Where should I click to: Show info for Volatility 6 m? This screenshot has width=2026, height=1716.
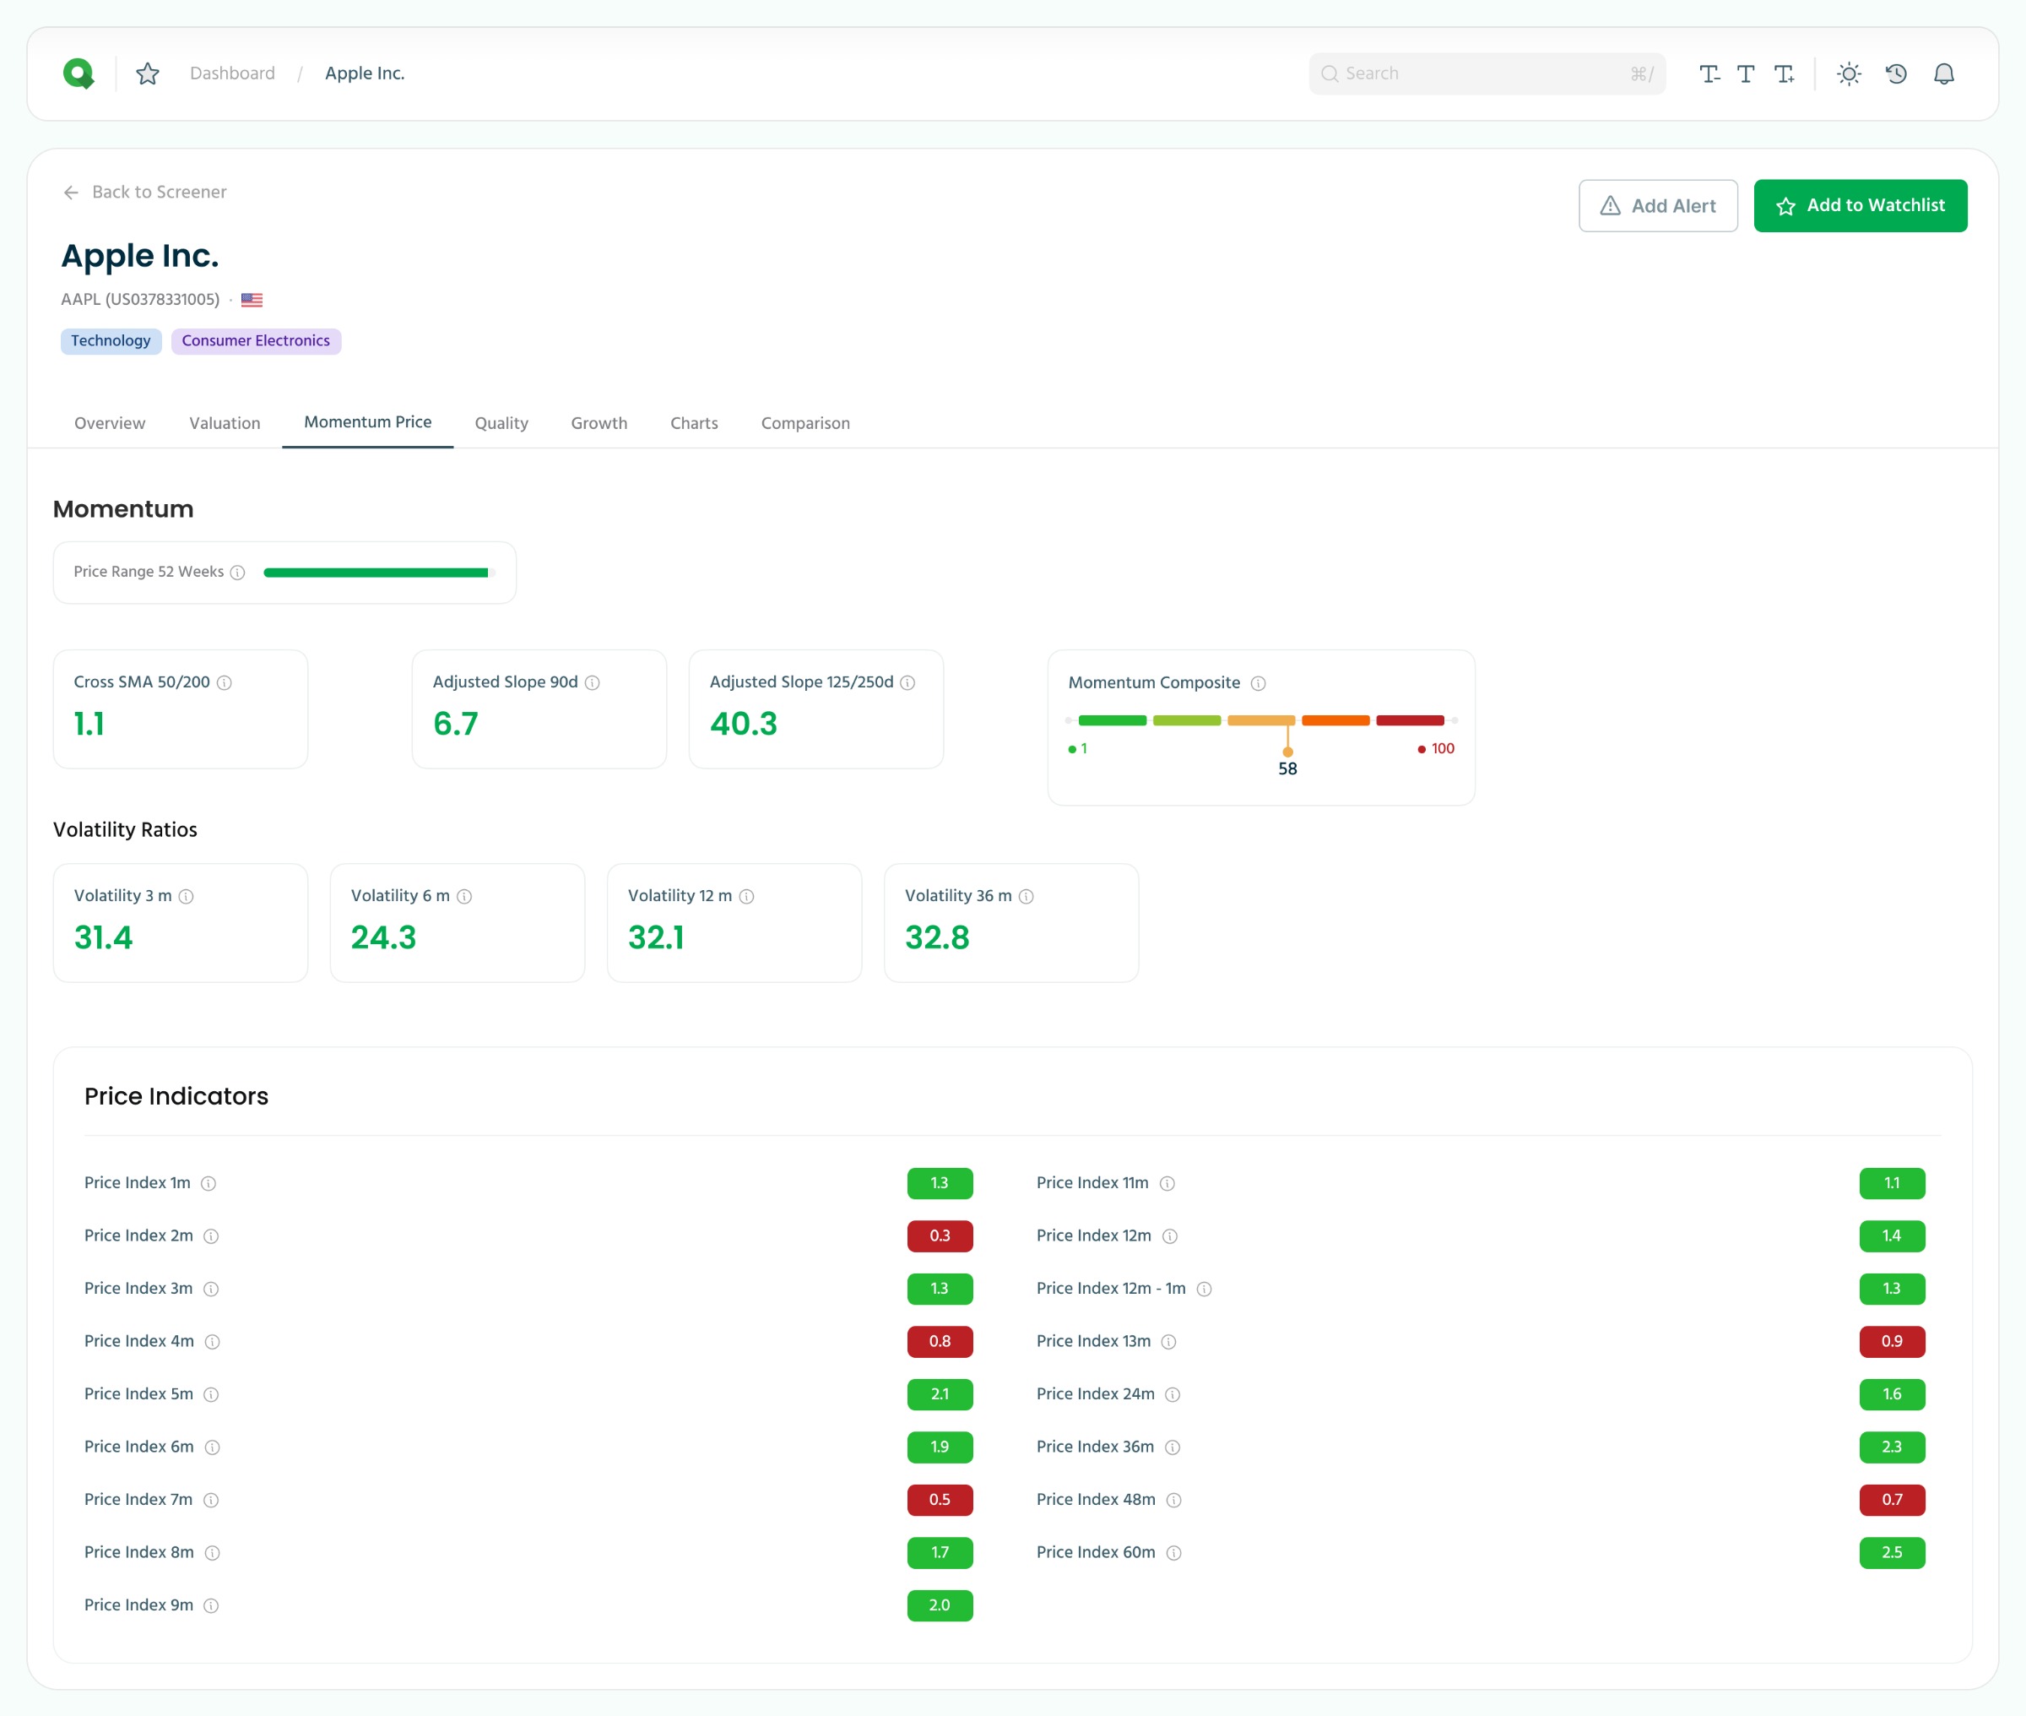coord(464,897)
